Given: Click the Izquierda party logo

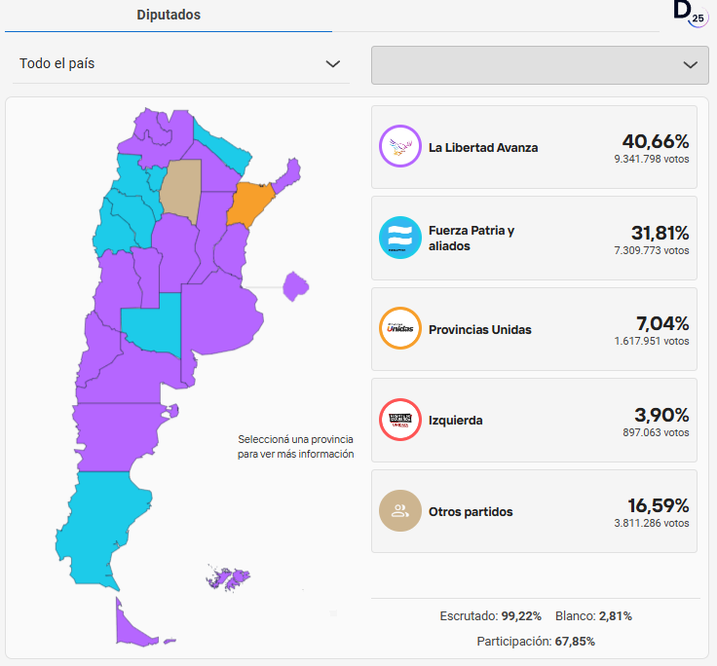Looking at the screenshot, I should (x=399, y=420).
